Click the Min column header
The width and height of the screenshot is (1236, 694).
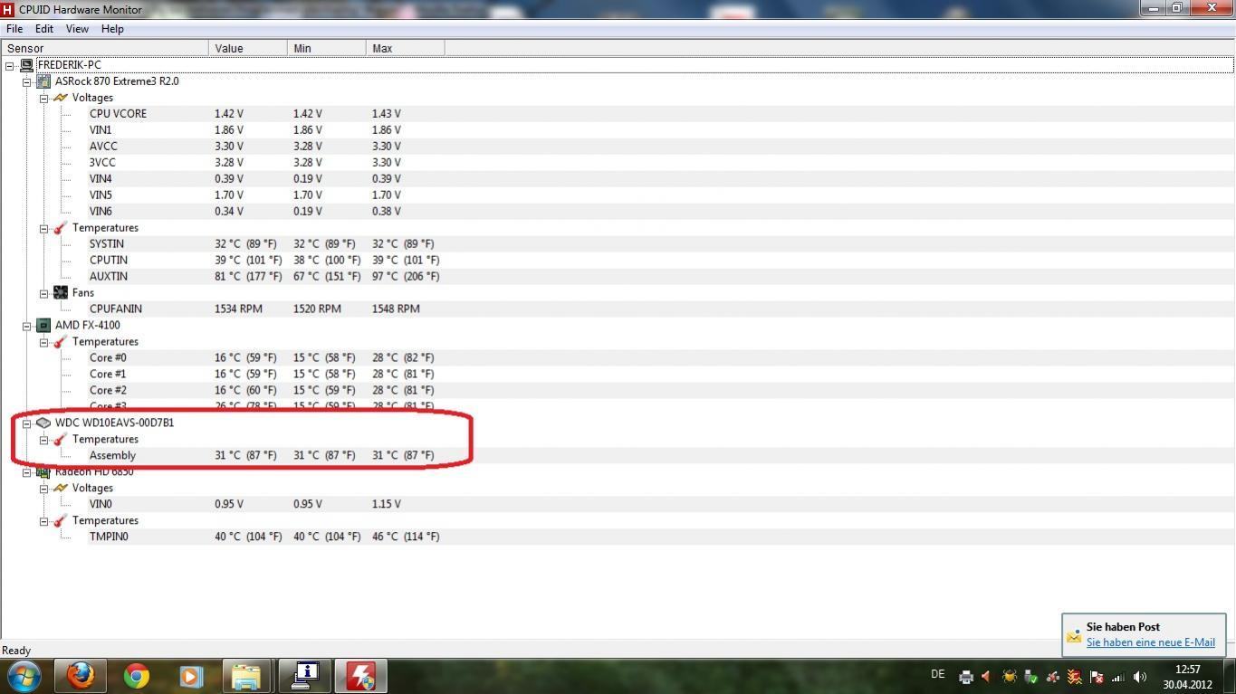pos(327,49)
